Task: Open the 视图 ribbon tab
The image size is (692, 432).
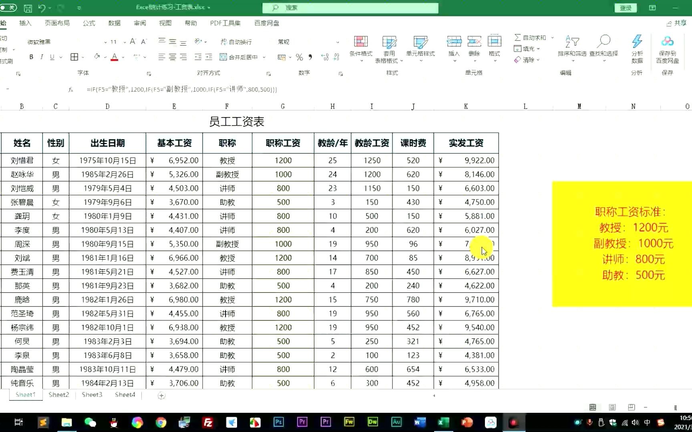Action: pyautogui.click(x=165, y=23)
